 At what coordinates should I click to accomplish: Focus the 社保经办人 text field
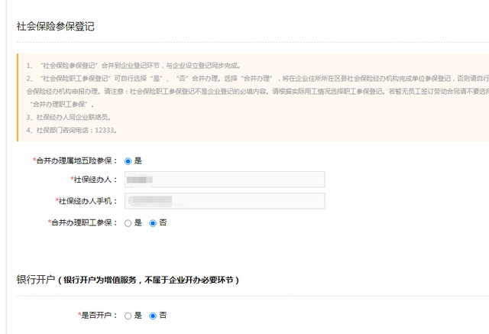click(225, 180)
